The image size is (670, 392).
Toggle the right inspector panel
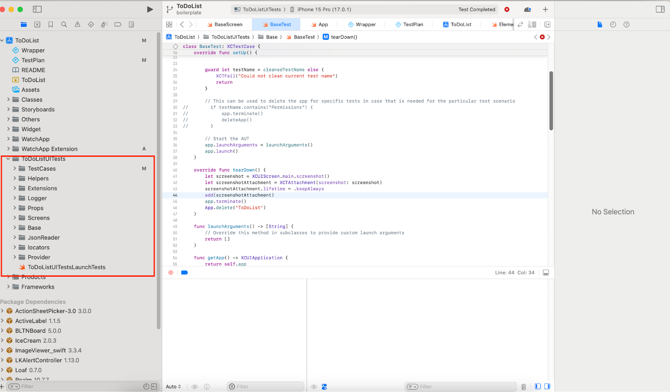(x=660, y=9)
